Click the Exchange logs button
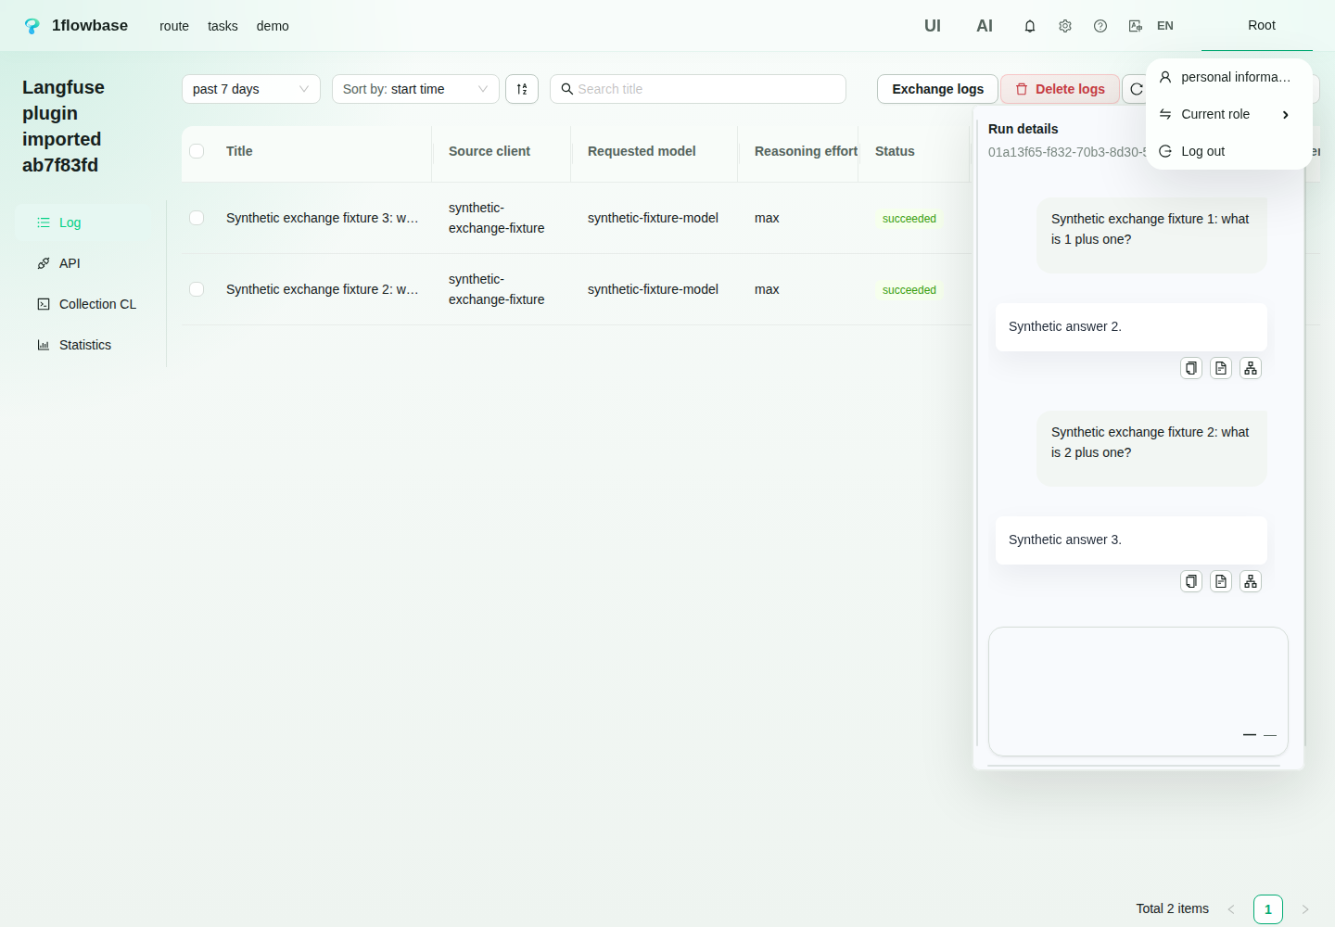 coord(937,89)
